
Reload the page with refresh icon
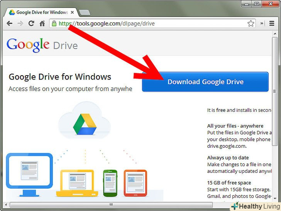31,23
